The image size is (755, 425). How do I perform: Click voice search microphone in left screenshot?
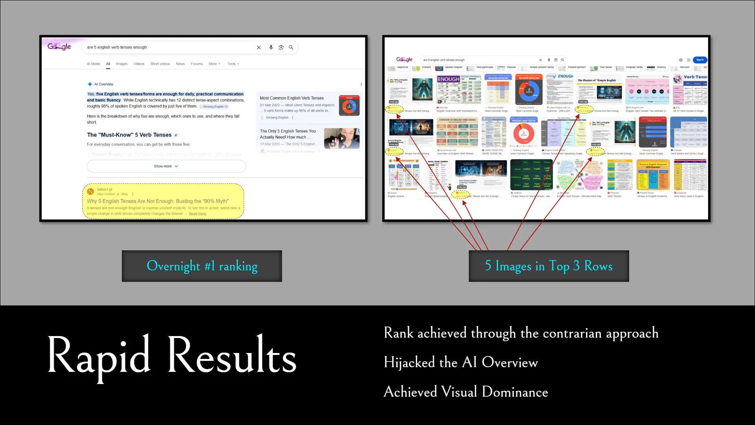tap(271, 47)
